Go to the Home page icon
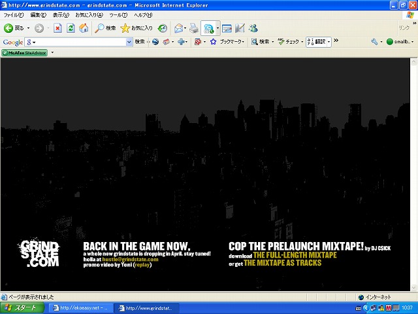Image resolution: width=418 pixels, height=314 pixels. click(84, 28)
